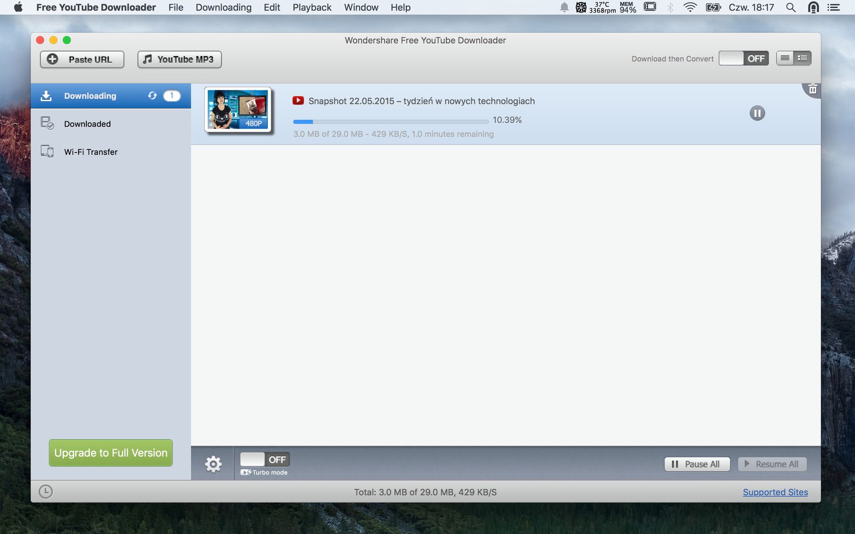Open the Downloading menu in menu bar
Image resolution: width=855 pixels, height=534 pixels.
click(224, 7)
